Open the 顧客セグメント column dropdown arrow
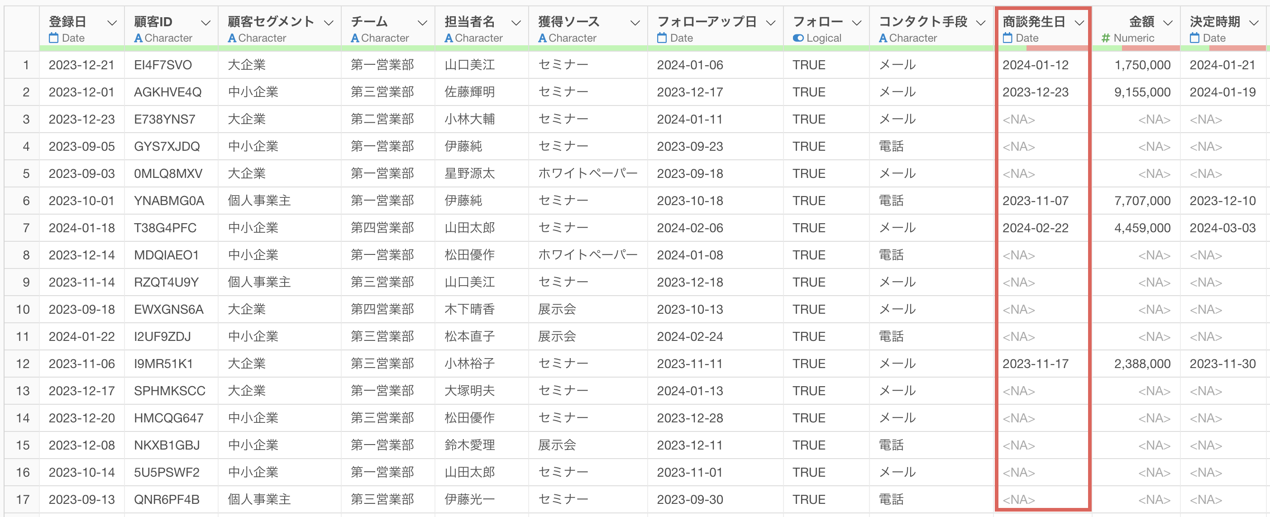1270x517 pixels. (329, 23)
